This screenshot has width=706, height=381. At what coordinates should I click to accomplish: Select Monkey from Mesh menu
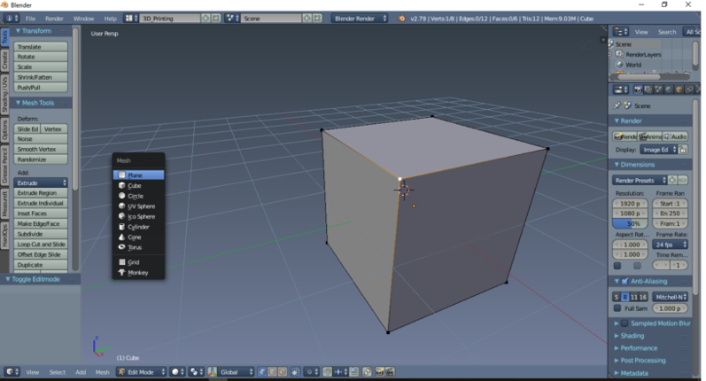pos(138,273)
